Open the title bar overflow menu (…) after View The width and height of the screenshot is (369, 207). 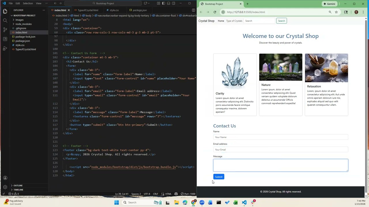(46, 3)
